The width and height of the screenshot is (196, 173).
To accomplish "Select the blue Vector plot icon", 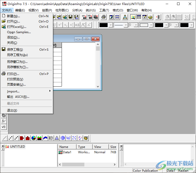I will (74, 138).
